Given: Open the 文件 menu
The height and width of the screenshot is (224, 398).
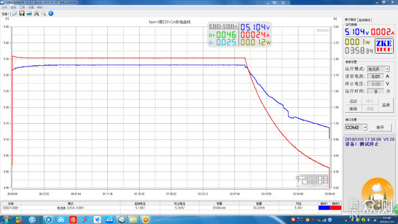Looking at the screenshot, I should [x=5, y=7].
